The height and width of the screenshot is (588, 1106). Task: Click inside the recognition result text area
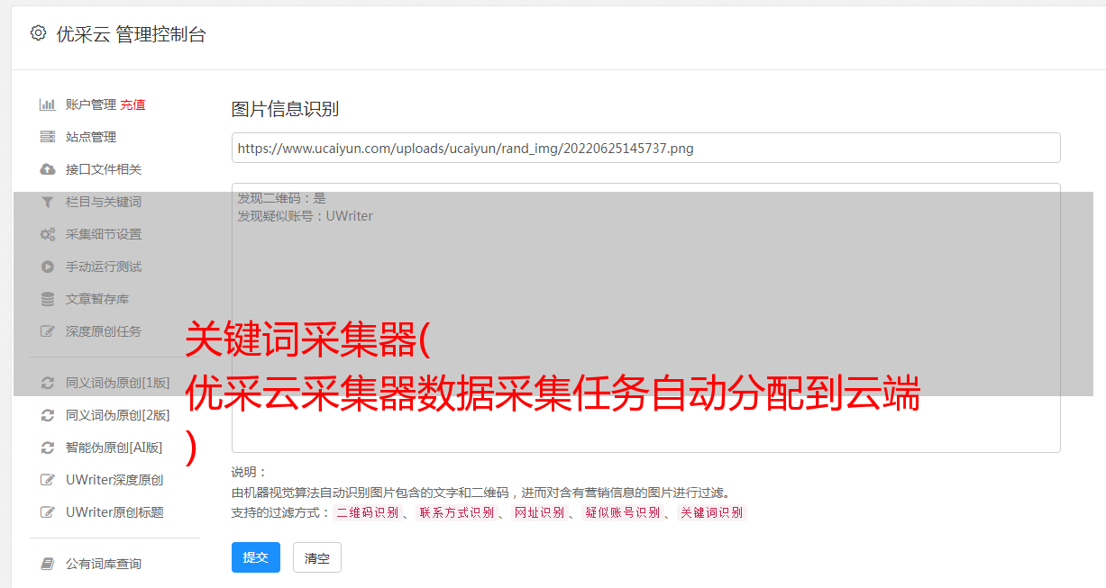pyautogui.click(x=645, y=317)
